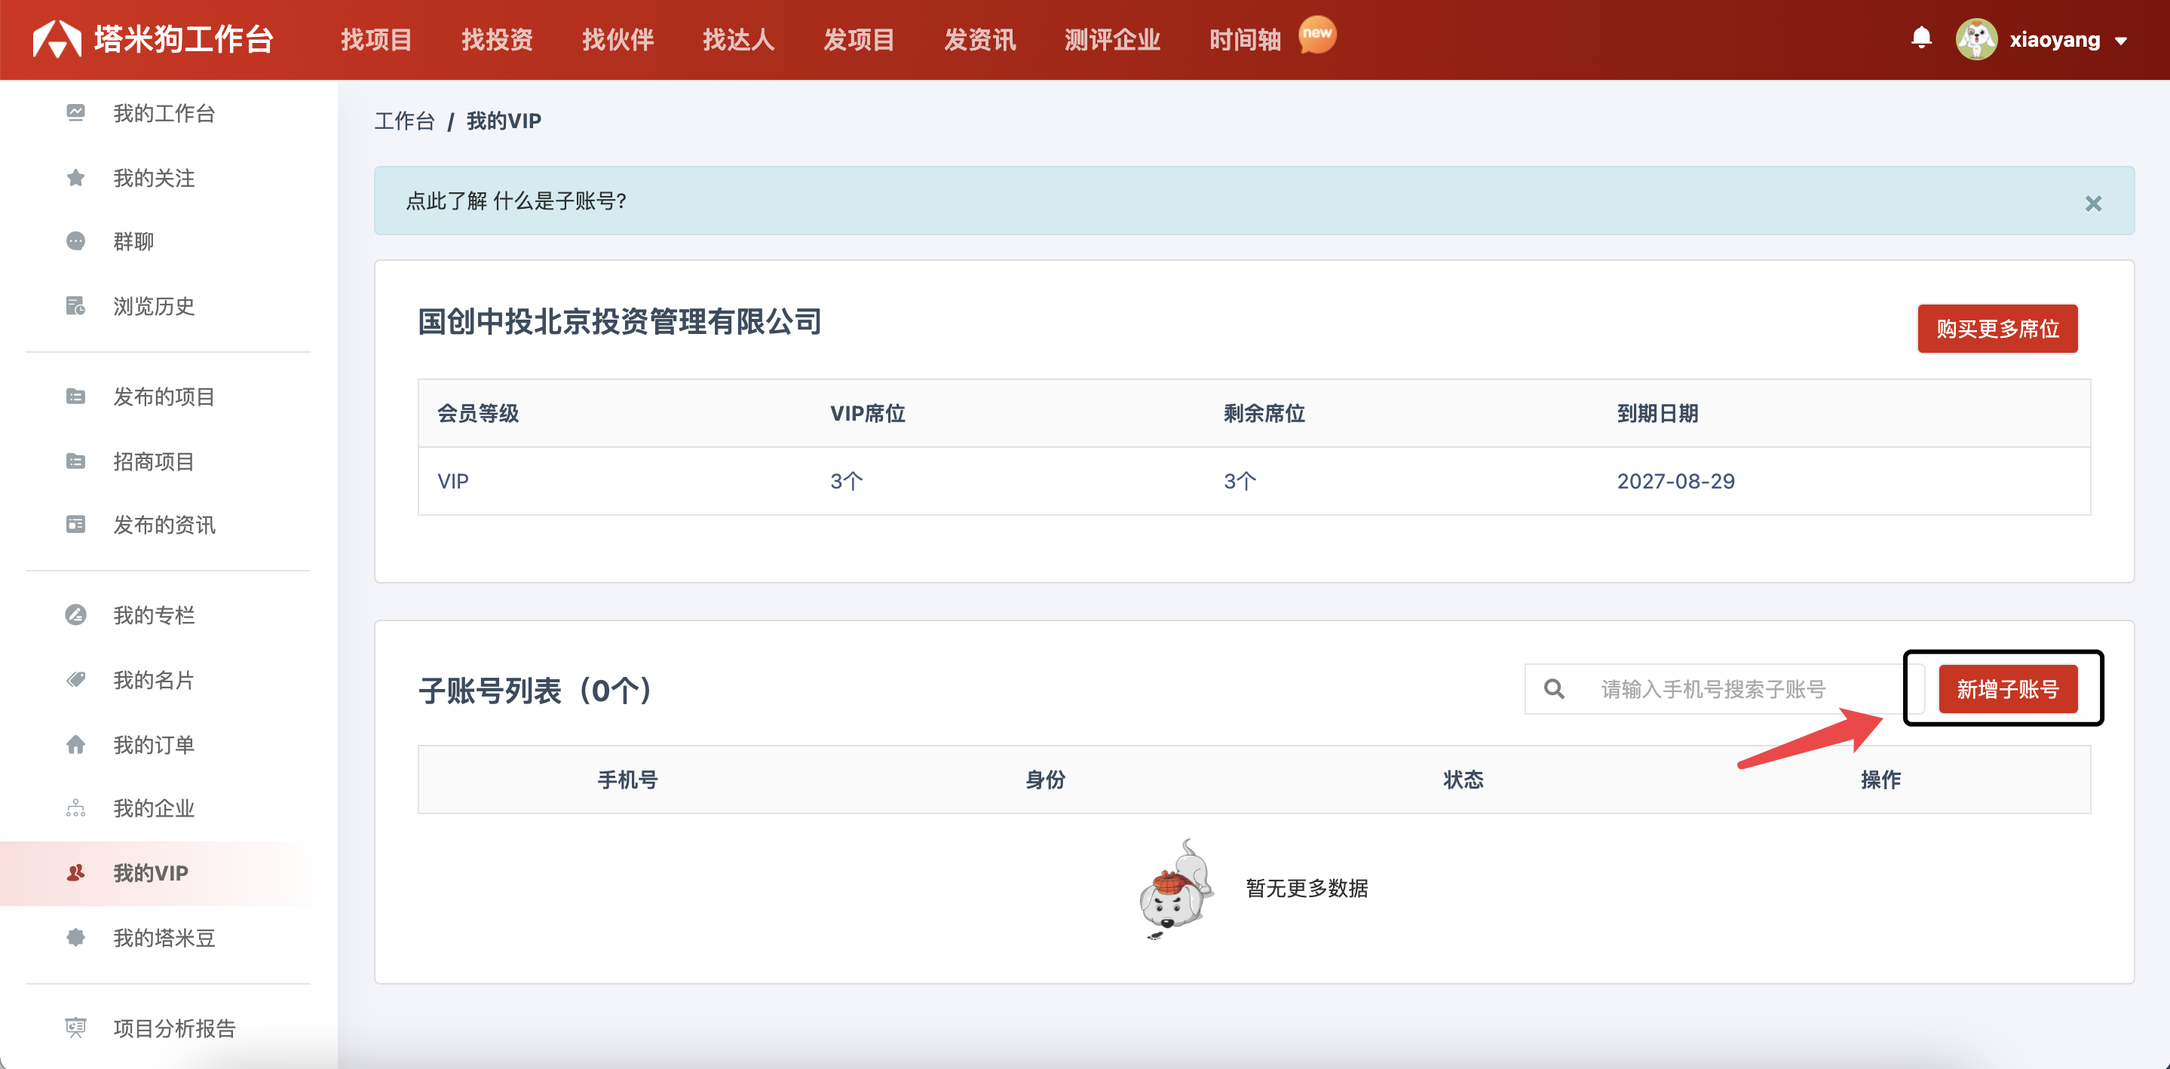Go to 群聊 in sidebar
The image size is (2170, 1069).
click(134, 242)
